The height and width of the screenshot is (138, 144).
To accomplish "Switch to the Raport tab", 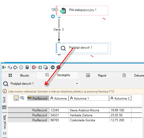I will pyautogui.click(x=96, y=75).
